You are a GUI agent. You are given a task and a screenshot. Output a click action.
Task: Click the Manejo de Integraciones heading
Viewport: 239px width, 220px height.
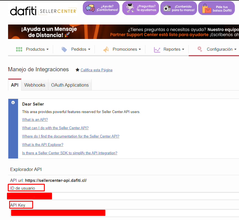(x=38, y=70)
